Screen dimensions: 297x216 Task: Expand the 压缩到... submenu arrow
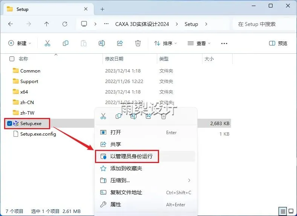[x=189, y=180]
